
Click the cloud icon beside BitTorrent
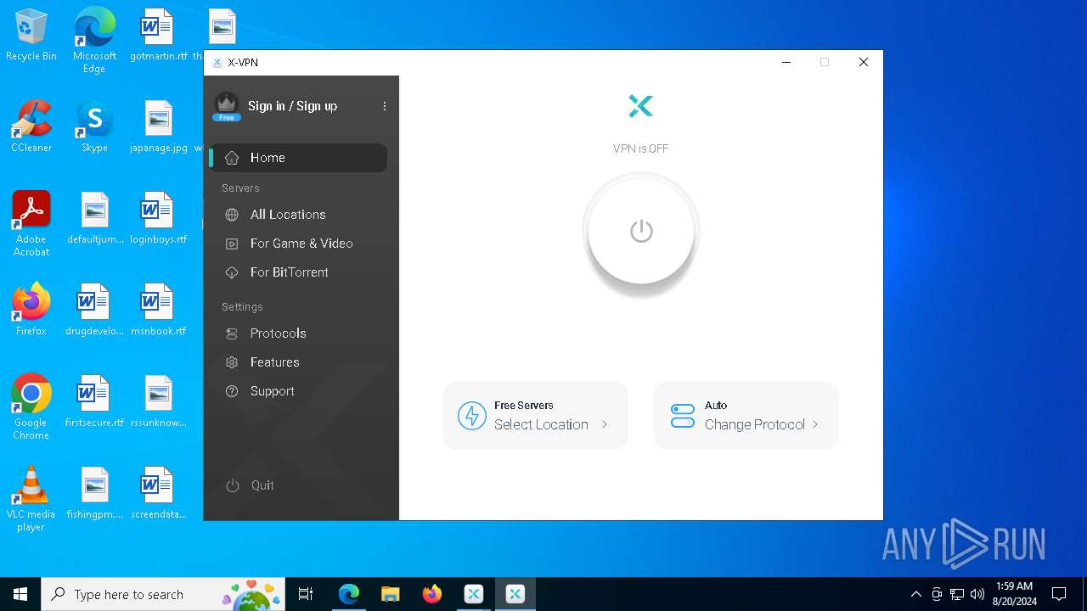tap(232, 272)
